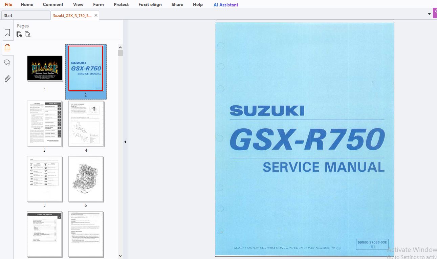Click the page number label "3"
Screen dimensions: 437x259
[x=44, y=150]
